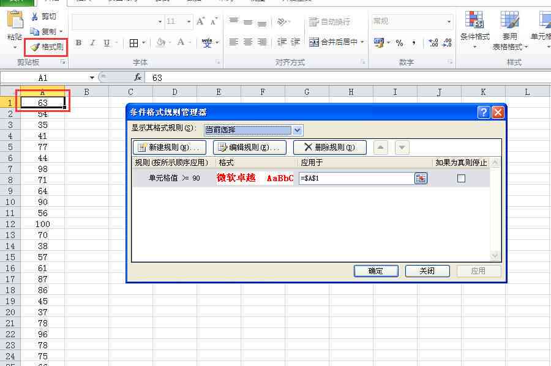Click New Rule (新建规则) button
This screenshot has width=551, height=366.
pyautogui.click(x=170, y=148)
